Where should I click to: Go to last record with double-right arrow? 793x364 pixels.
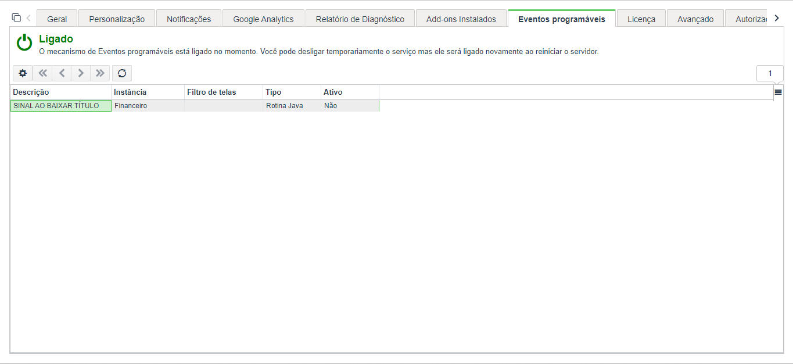pos(100,73)
